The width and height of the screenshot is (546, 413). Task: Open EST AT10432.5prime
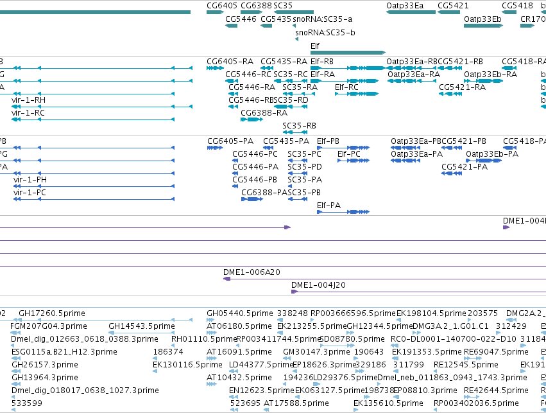tap(239, 378)
